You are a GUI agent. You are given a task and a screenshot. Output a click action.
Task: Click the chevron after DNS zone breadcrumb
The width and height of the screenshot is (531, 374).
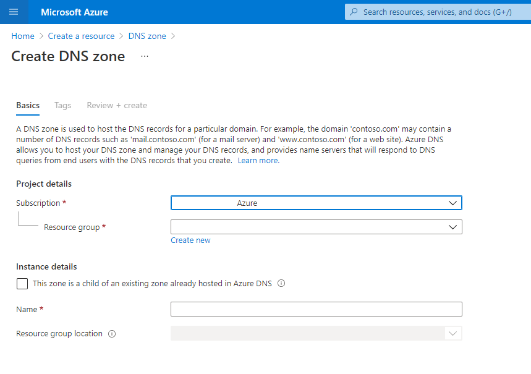(173, 36)
